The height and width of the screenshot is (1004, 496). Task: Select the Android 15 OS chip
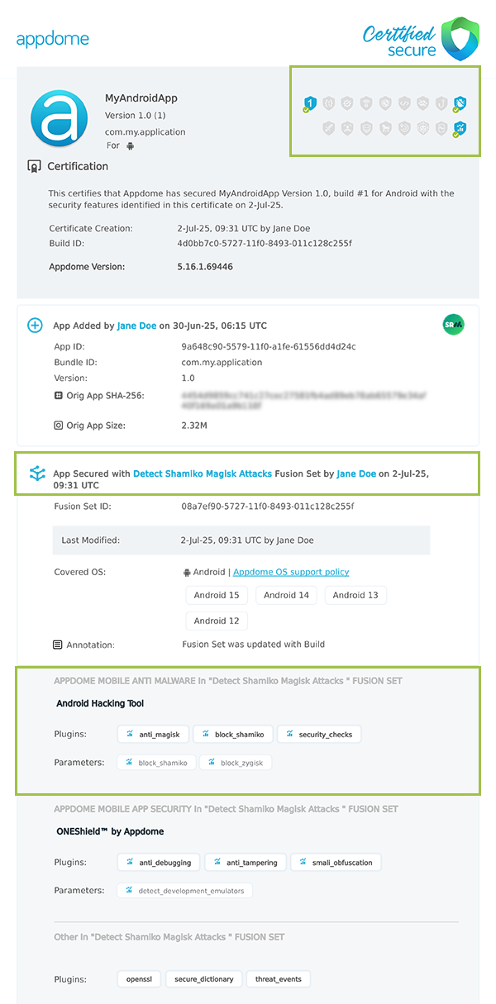[217, 595]
